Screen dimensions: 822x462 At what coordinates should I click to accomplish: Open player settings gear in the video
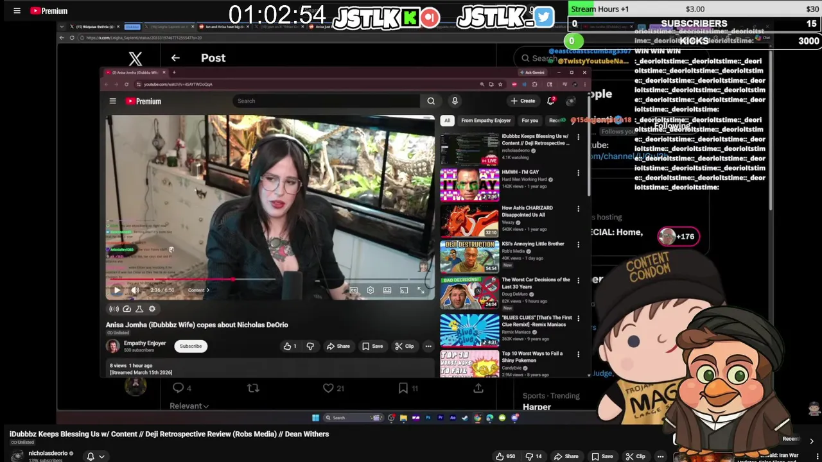[371, 290]
